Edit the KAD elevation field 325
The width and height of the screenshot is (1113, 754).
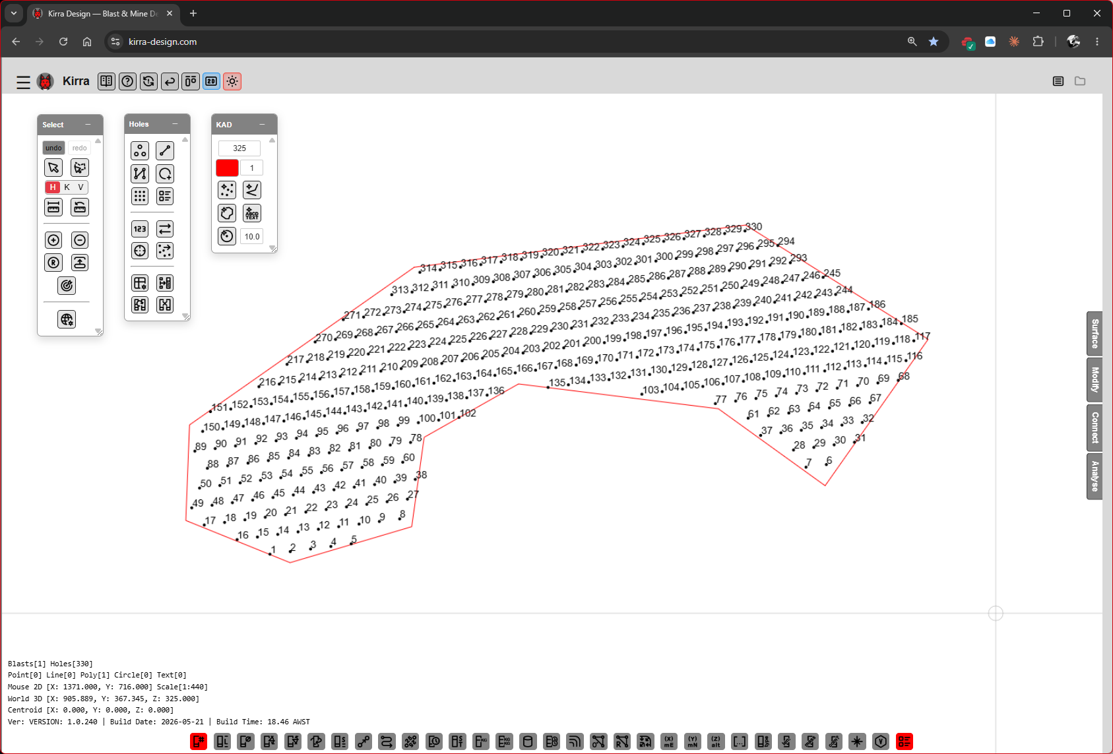coord(239,148)
